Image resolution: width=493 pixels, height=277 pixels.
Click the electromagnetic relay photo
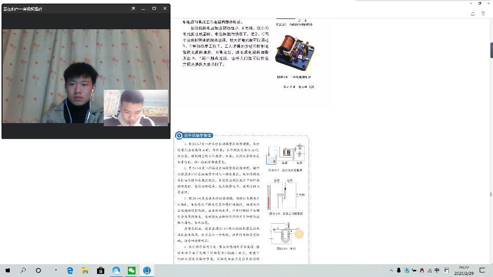click(x=295, y=52)
